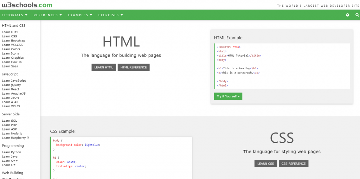
Task: Open Learn C# sidebar link
Action: point(9,165)
